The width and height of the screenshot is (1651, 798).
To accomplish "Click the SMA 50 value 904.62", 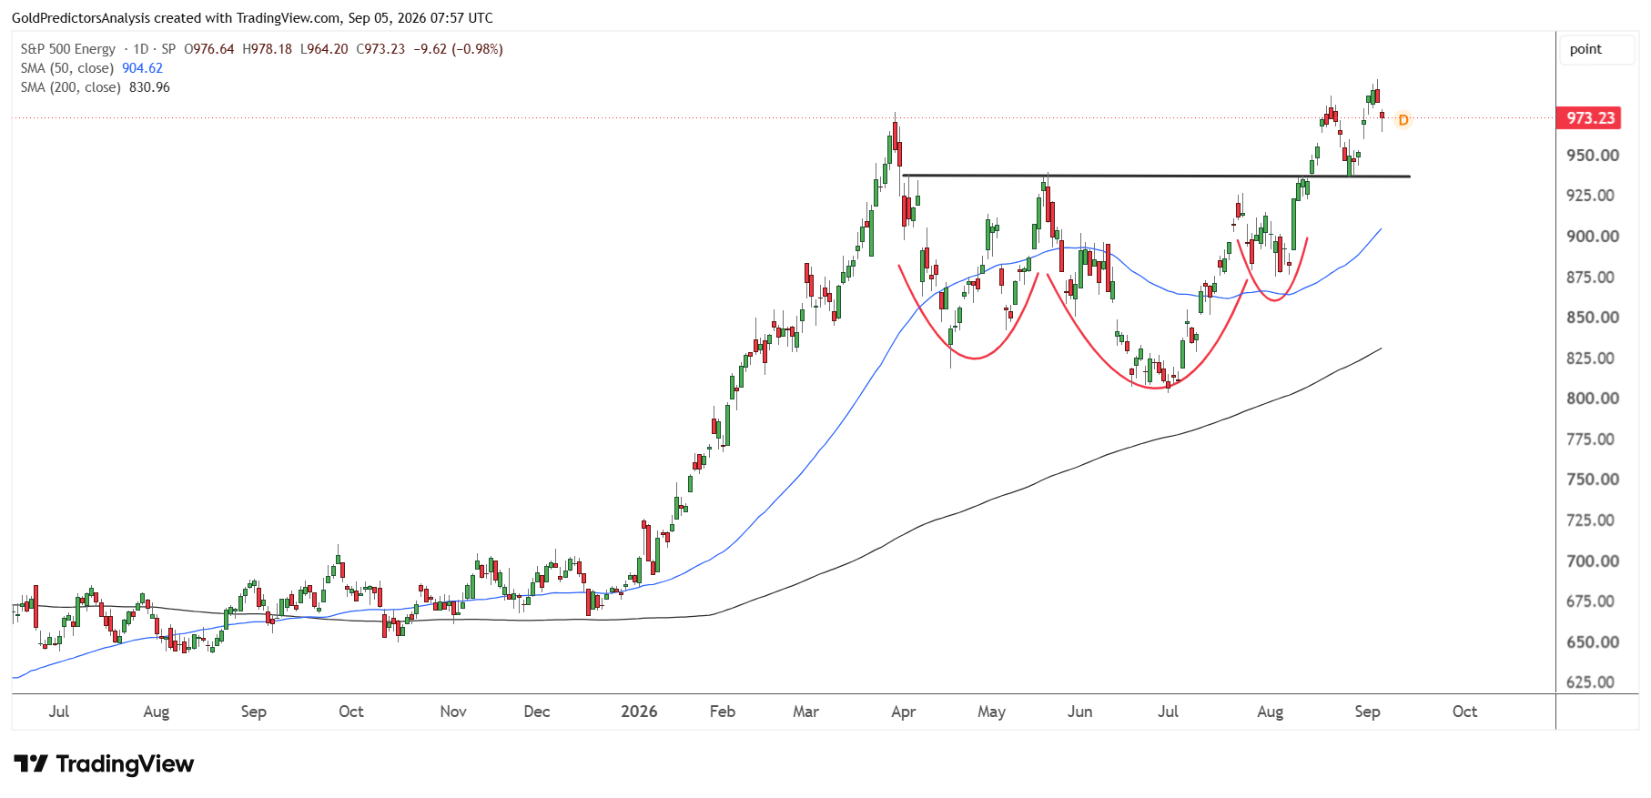I will pyautogui.click(x=143, y=68).
